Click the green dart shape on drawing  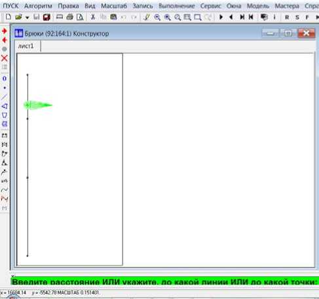point(38,105)
